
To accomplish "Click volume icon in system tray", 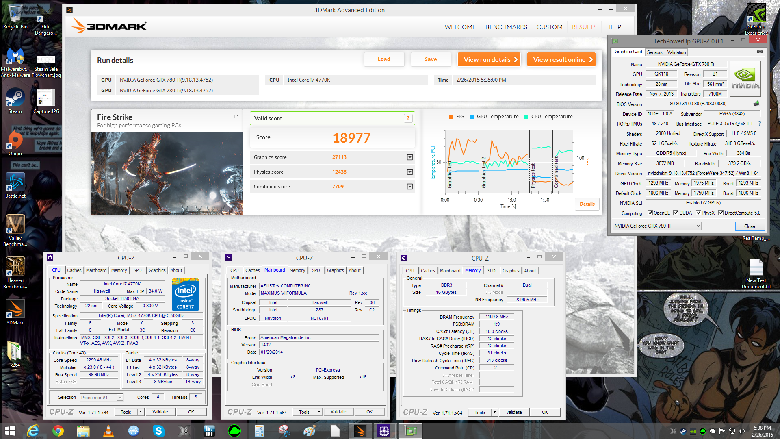I will pyautogui.click(x=742, y=431).
